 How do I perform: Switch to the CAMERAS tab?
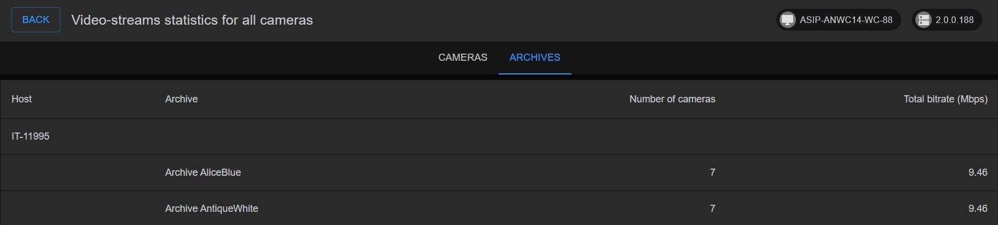click(x=463, y=57)
